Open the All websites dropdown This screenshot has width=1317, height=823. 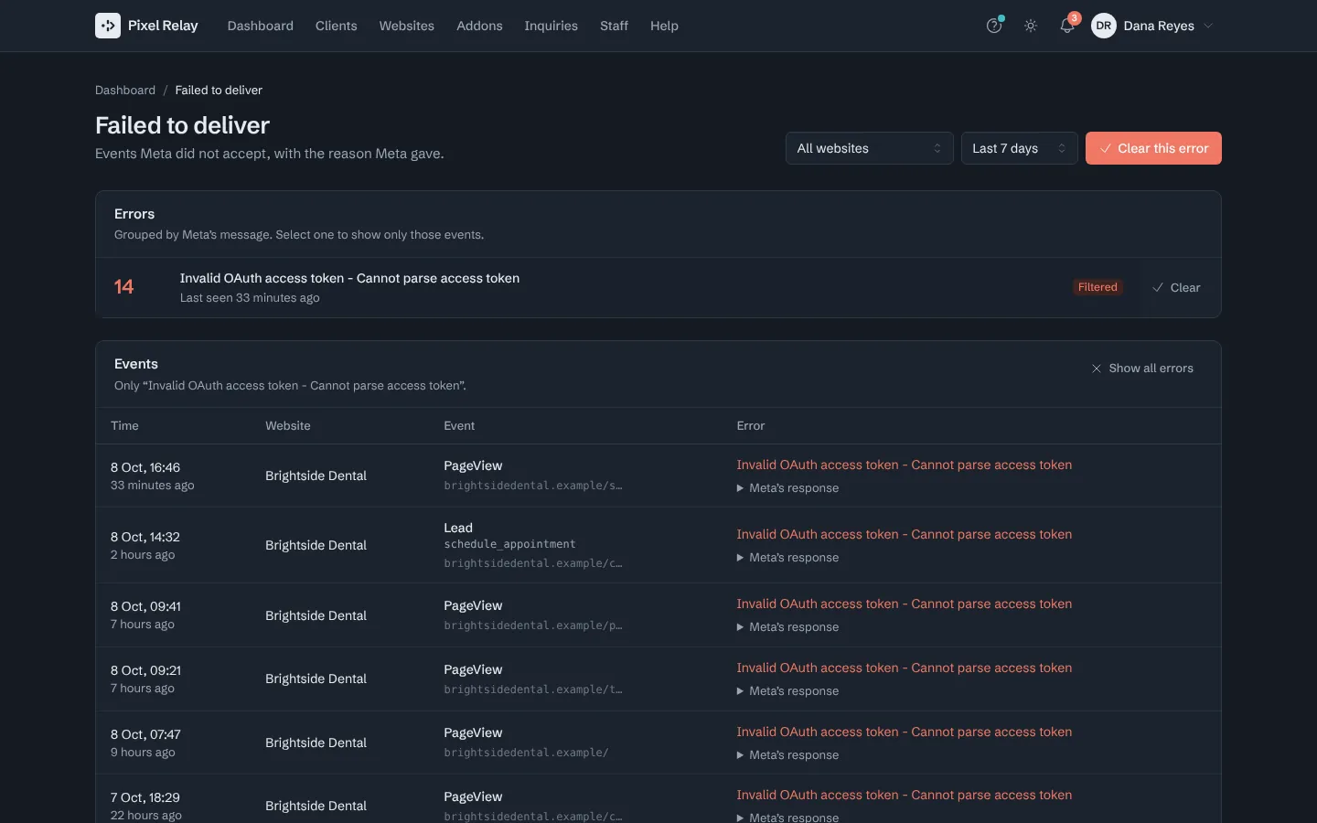(x=869, y=148)
